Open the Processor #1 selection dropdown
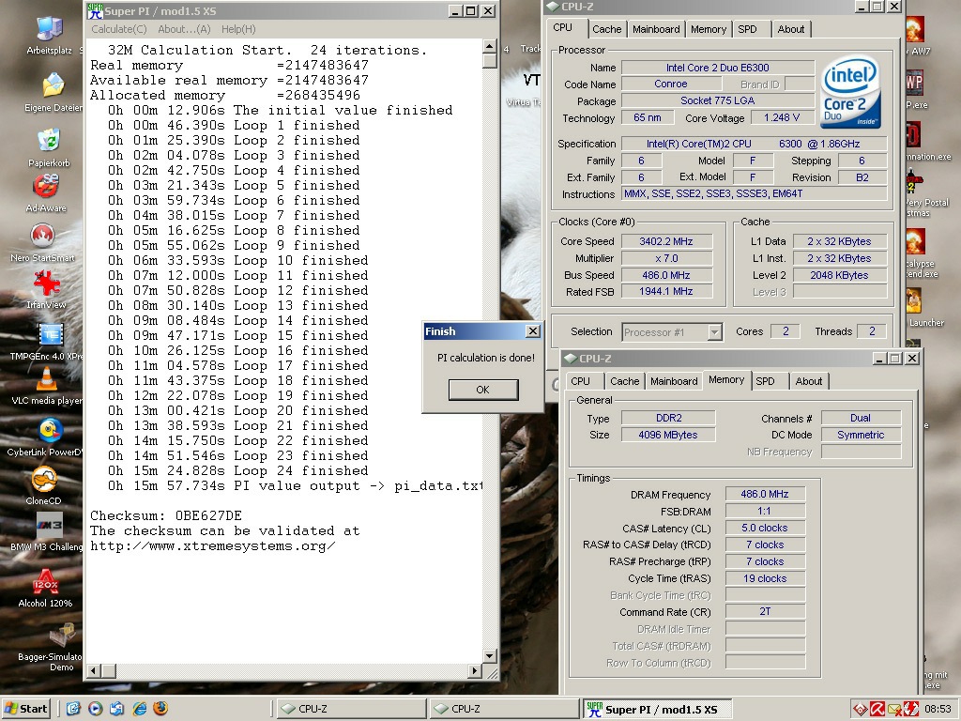This screenshot has width=961, height=721. [x=672, y=331]
